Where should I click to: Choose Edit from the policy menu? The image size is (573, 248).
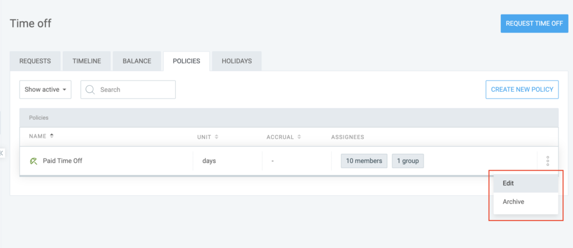[509, 183]
